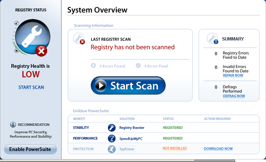266x162 pixels.
Task: Open the START SCAN link in sidebar
Action: [x=31, y=87]
